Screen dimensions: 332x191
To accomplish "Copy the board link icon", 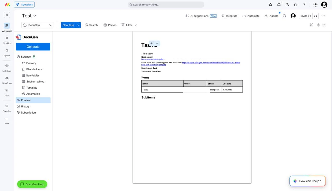I will (315, 16).
